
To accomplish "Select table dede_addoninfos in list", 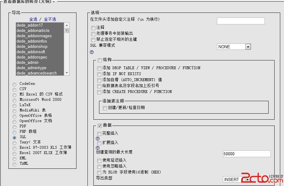I will point(40,41).
